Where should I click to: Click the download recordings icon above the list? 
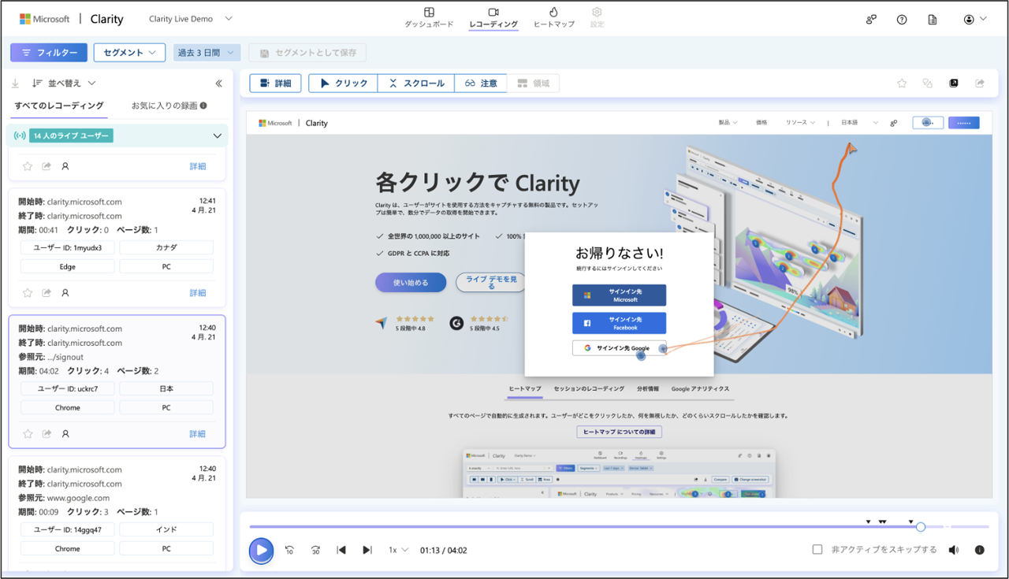pos(15,84)
